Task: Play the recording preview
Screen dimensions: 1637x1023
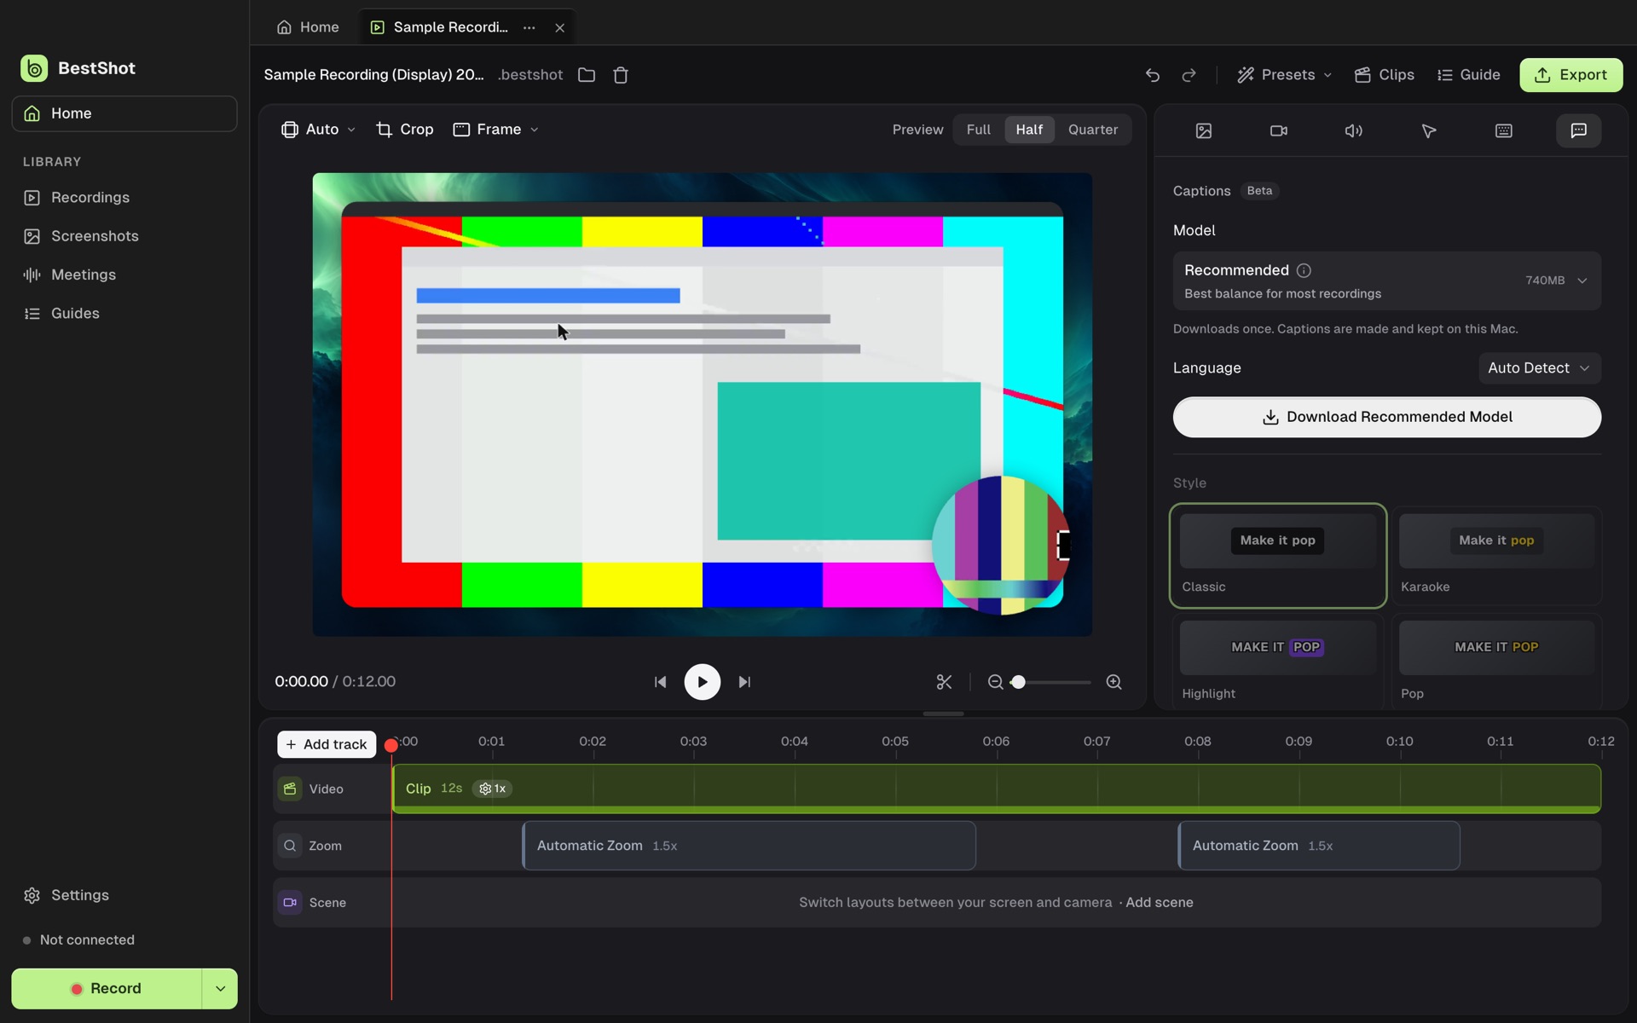Action: [x=702, y=682]
